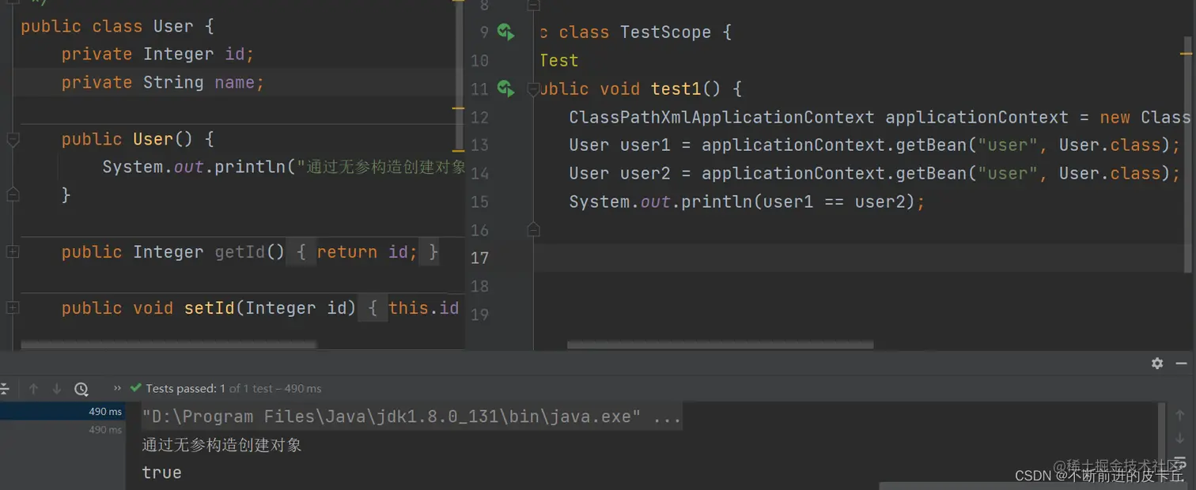Select the first 490 ms test result row

tap(62, 412)
